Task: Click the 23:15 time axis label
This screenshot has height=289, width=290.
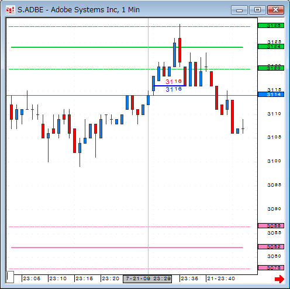Action: 84,278
